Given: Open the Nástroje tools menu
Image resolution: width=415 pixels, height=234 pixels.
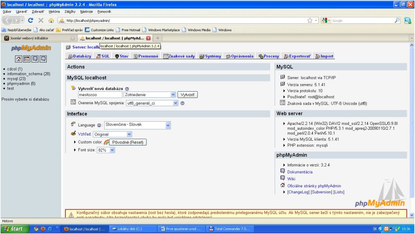Looking at the screenshot, I should click(x=87, y=12).
